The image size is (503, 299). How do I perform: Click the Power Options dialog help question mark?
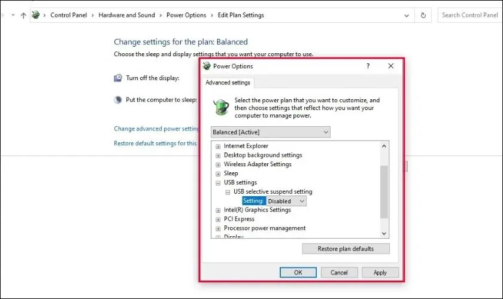pyautogui.click(x=368, y=66)
